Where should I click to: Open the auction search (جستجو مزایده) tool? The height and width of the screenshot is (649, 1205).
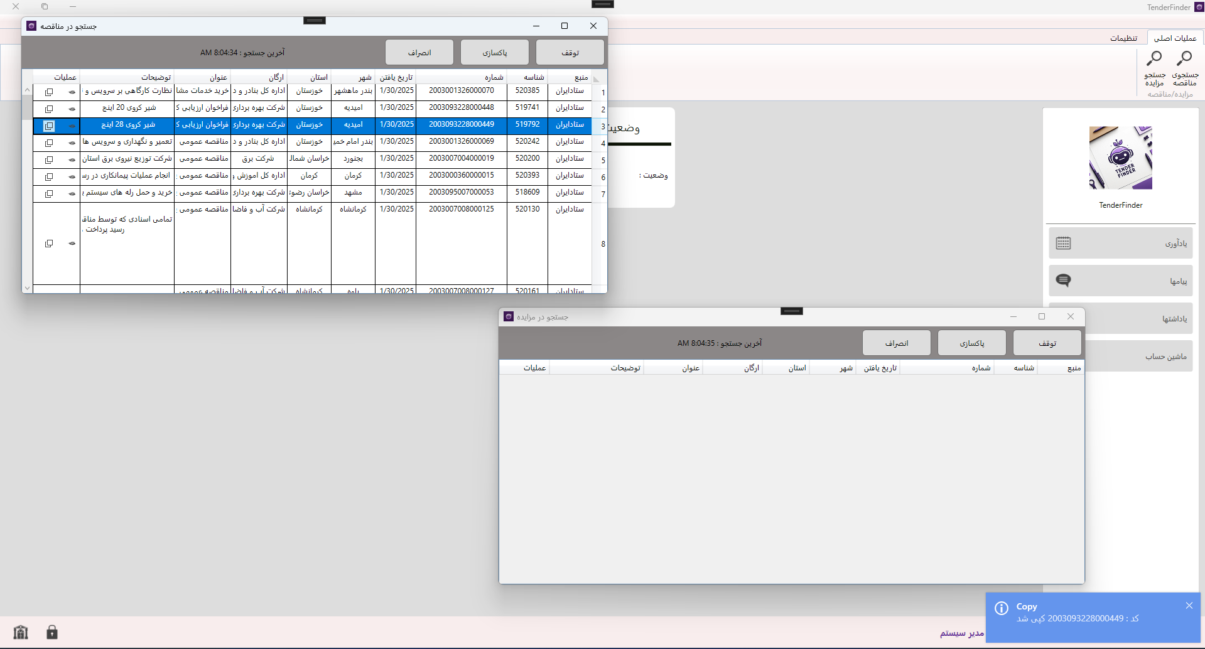(x=1154, y=69)
